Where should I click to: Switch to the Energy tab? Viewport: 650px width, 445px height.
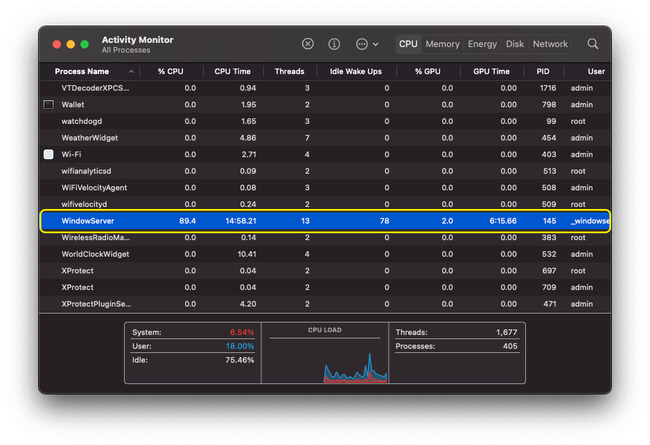[x=482, y=44]
